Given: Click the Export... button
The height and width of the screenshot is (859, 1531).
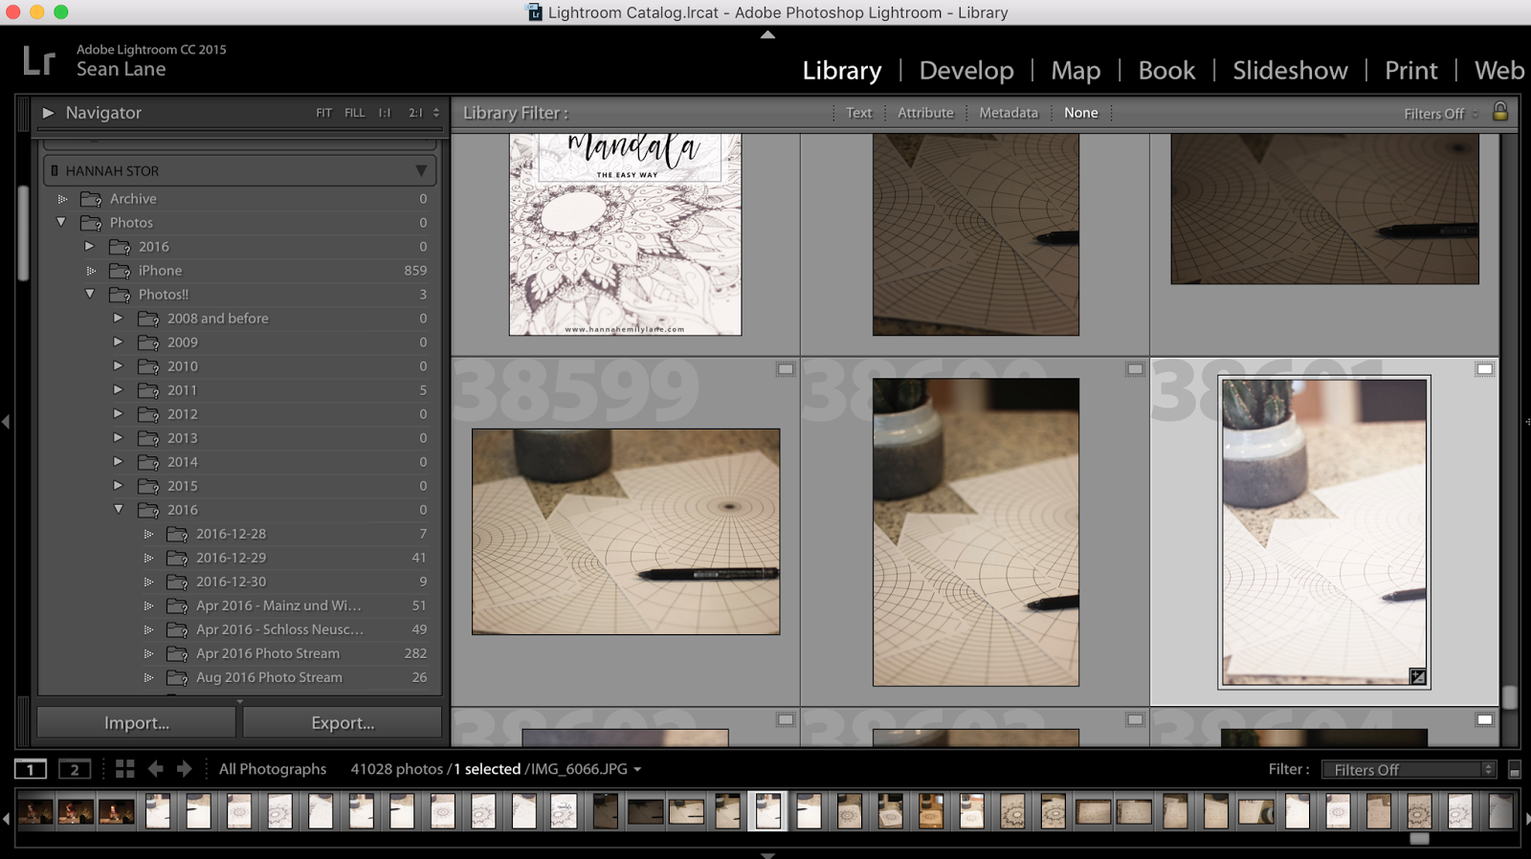Looking at the screenshot, I should click(x=343, y=723).
